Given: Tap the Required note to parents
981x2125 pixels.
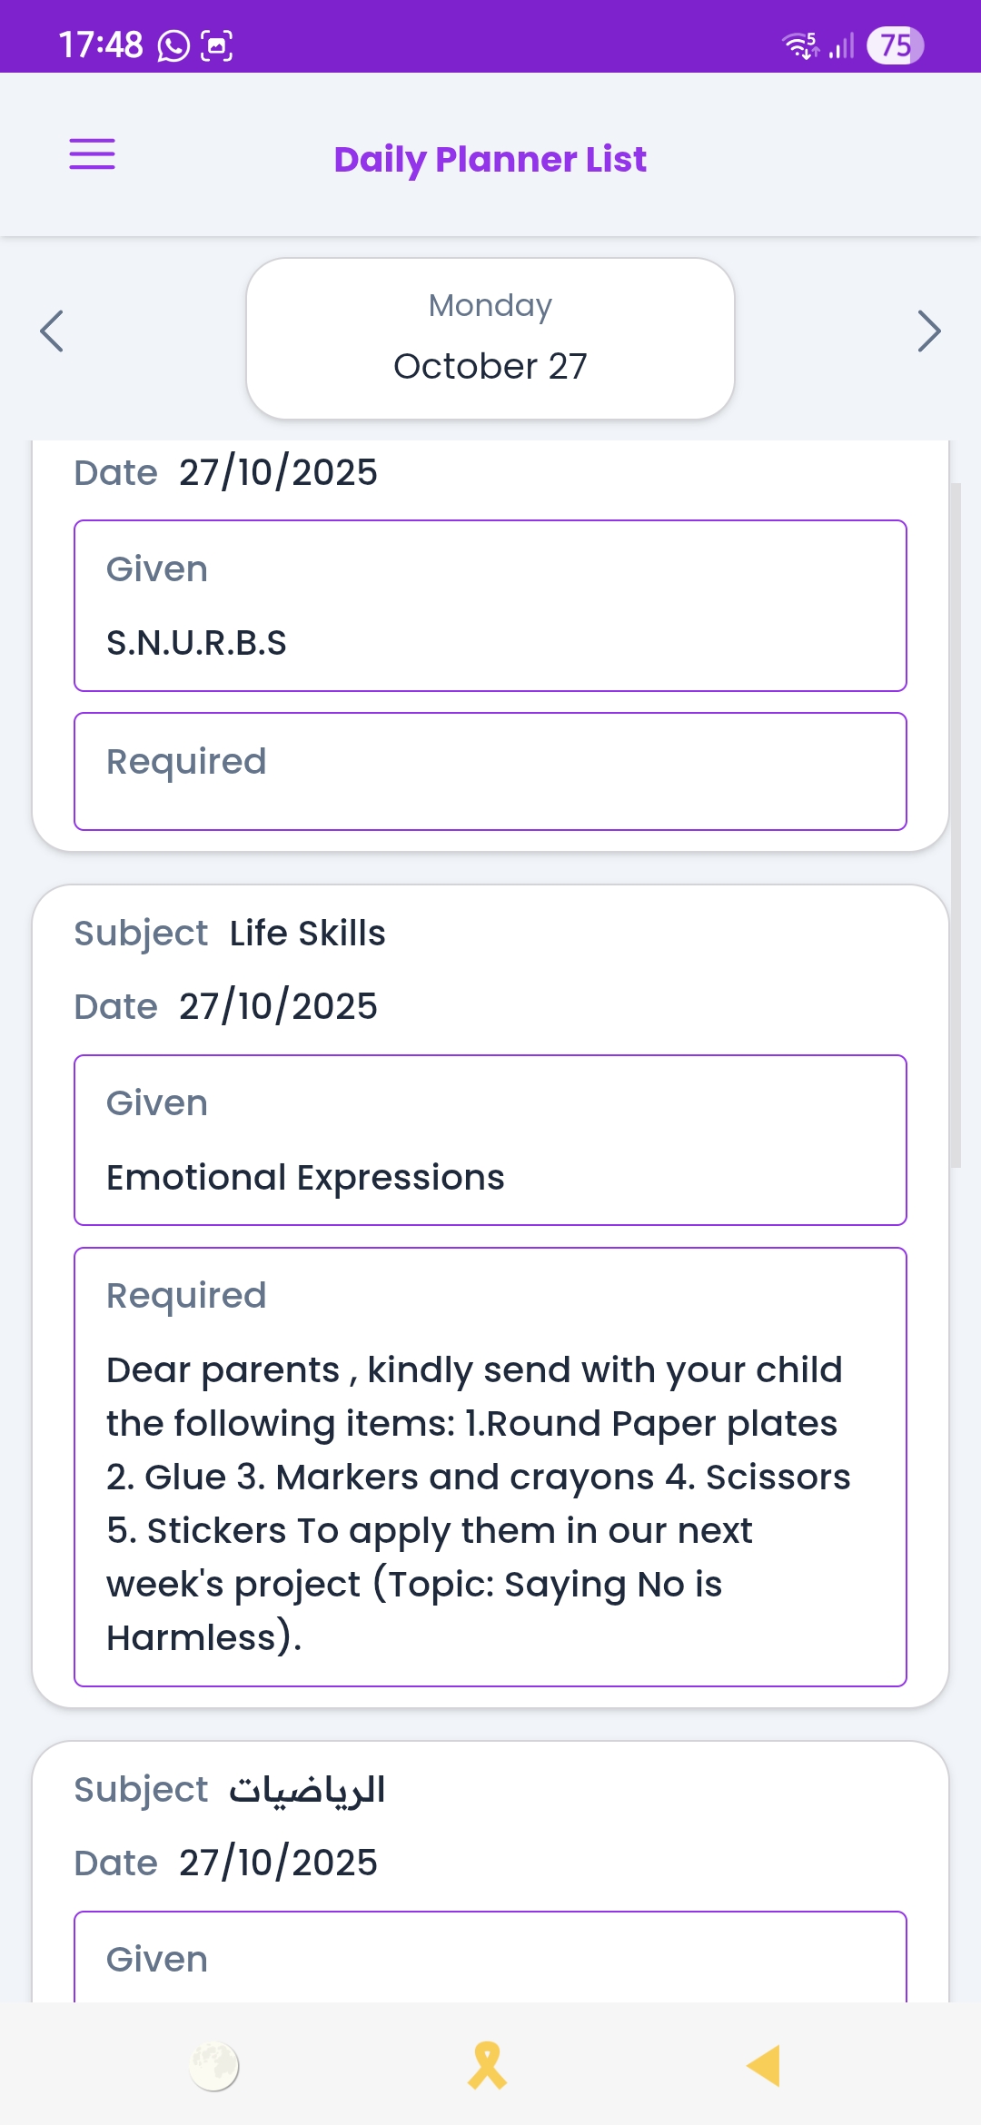Looking at the screenshot, I should click(490, 1467).
